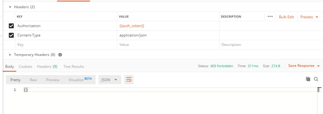Open the response Headers (9) tab
Image resolution: width=323 pixels, height=114 pixels.
[47, 67]
